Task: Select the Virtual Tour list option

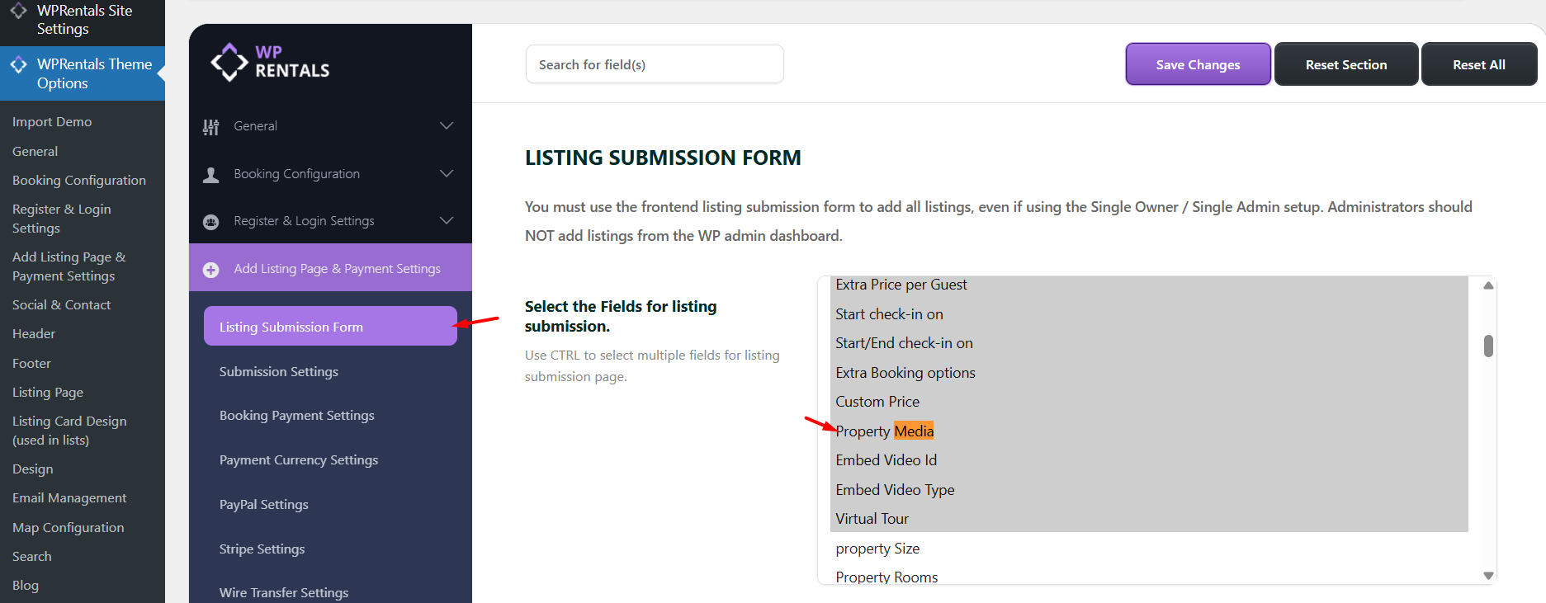Action: point(872,519)
